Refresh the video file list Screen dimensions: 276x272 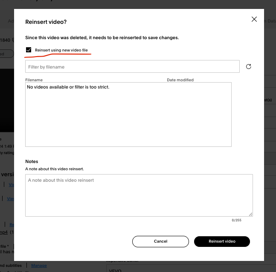[x=249, y=66]
